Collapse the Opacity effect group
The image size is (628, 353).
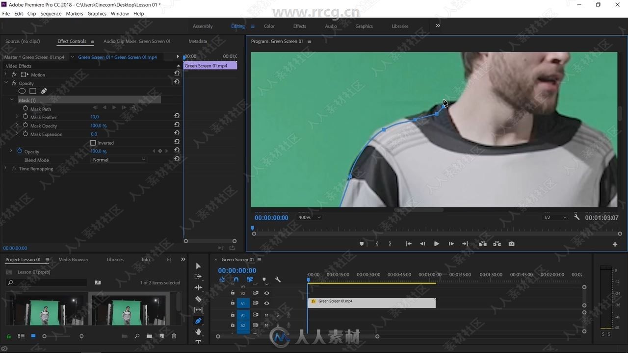[6, 83]
